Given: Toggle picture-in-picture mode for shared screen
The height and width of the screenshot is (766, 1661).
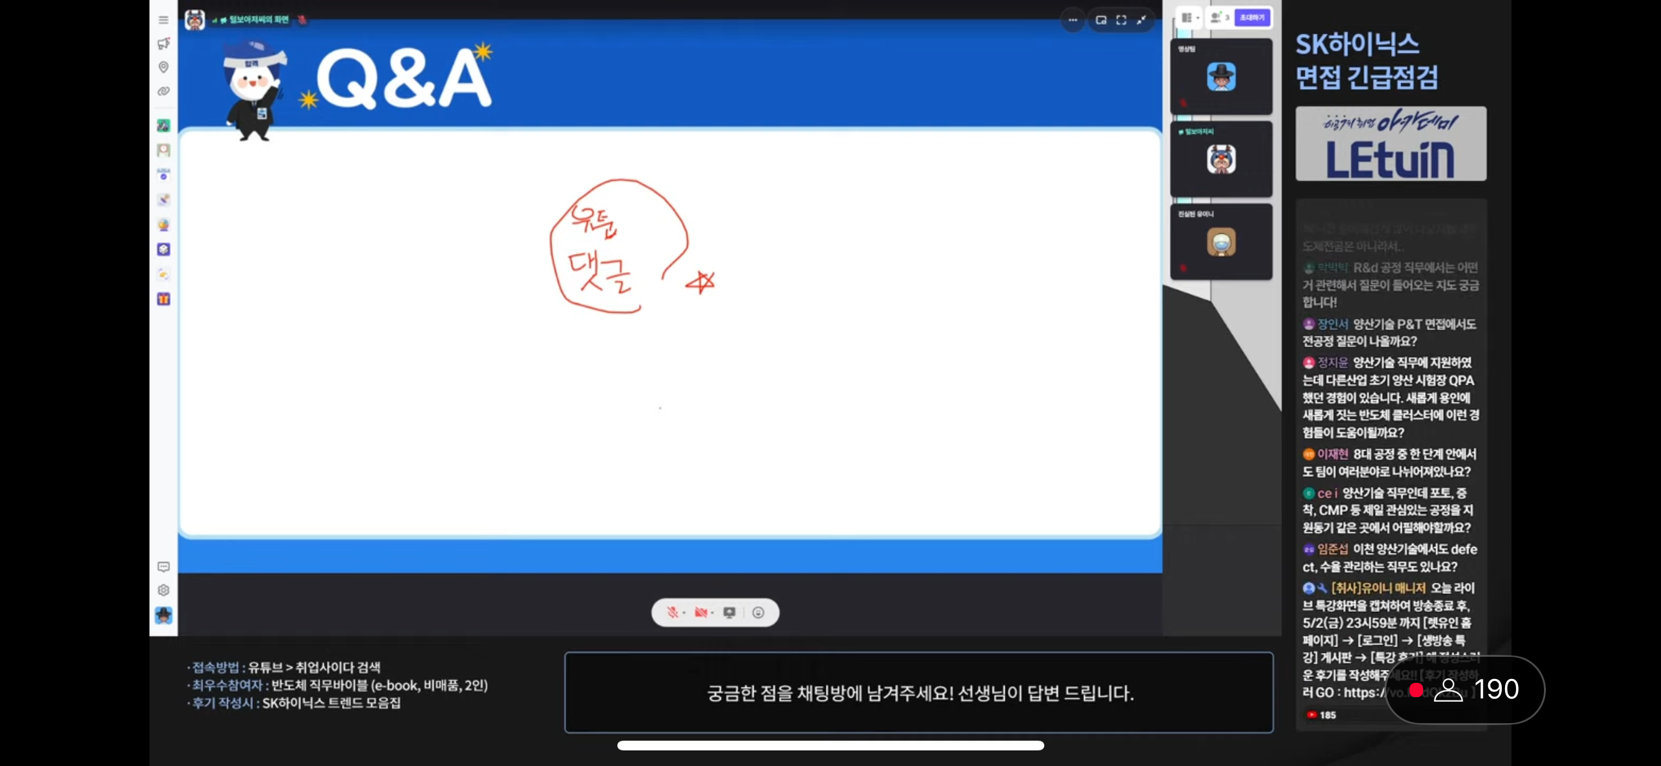Looking at the screenshot, I should point(1101,20).
